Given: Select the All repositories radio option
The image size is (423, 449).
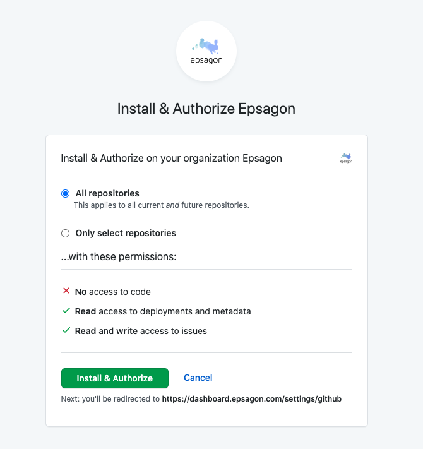Looking at the screenshot, I should (x=65, y=194).
